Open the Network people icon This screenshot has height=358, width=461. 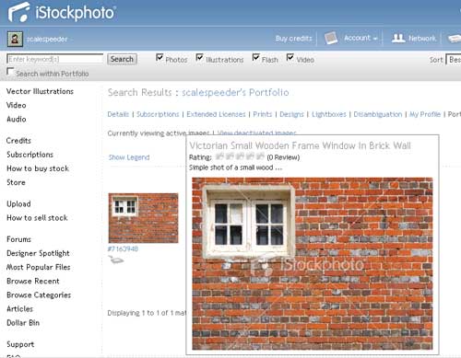coord(398,39)
